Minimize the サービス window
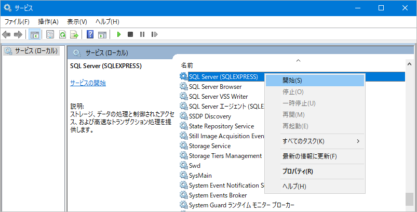417x212 pixels. click(357, 8)
